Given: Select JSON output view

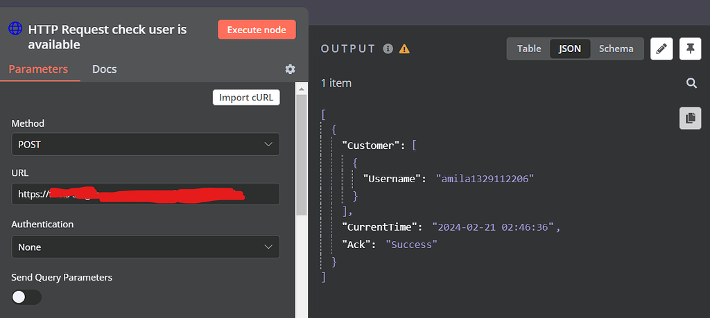Looking at the screenshot, I should pyautogui.click(x=570, y=48).
